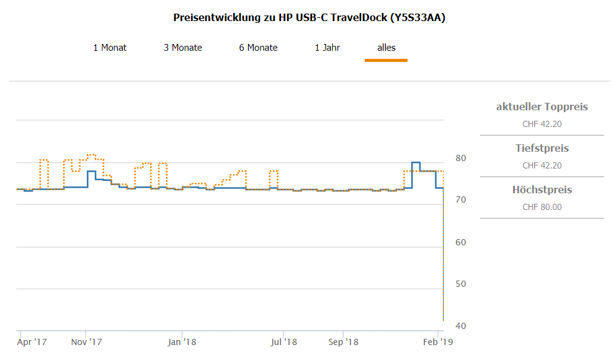
Task: Click the Sep '18 x-axis label
Action: tap(343, 342)
